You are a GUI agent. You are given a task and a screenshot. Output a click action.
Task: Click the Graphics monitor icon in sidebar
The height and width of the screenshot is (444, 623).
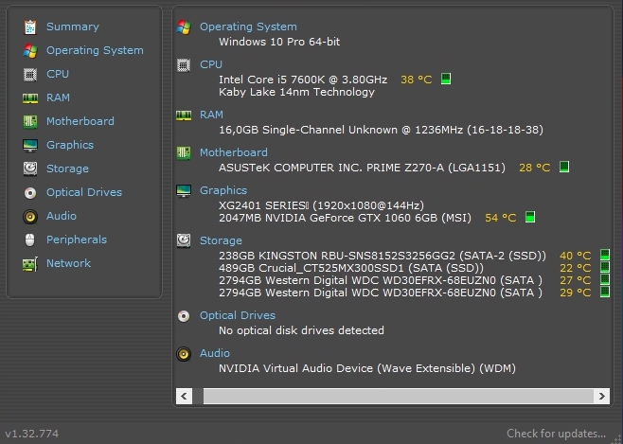click(x=30, y=146)
